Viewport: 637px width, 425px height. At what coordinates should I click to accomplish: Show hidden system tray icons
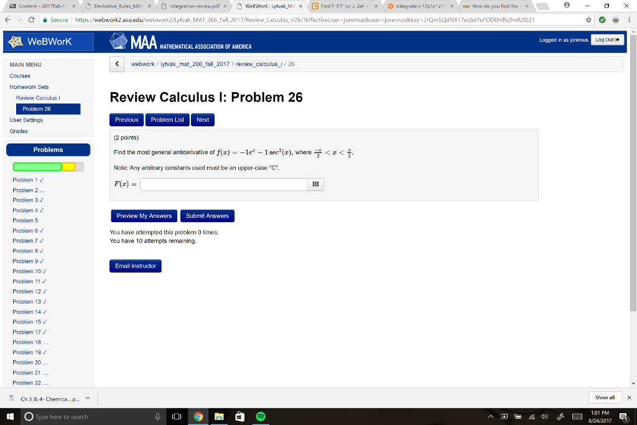pos(491,416)
